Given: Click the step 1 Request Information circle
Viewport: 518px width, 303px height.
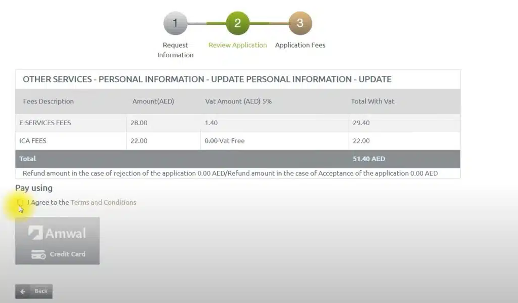Looking at the screenshot, I should tap(175, 22).
